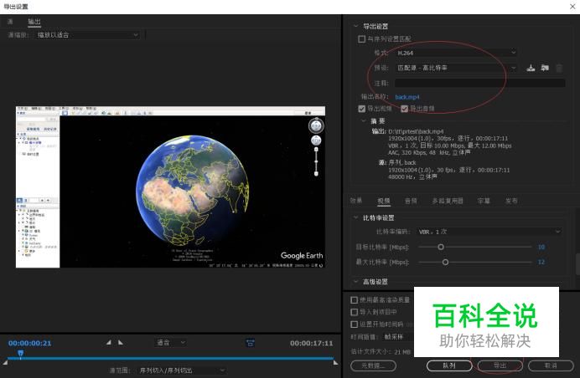Click the 估计文件大小 21 MB text

(x=381, y=351)
